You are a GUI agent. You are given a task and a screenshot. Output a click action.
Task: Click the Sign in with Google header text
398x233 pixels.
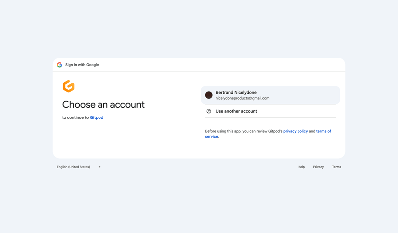point(82,65)
